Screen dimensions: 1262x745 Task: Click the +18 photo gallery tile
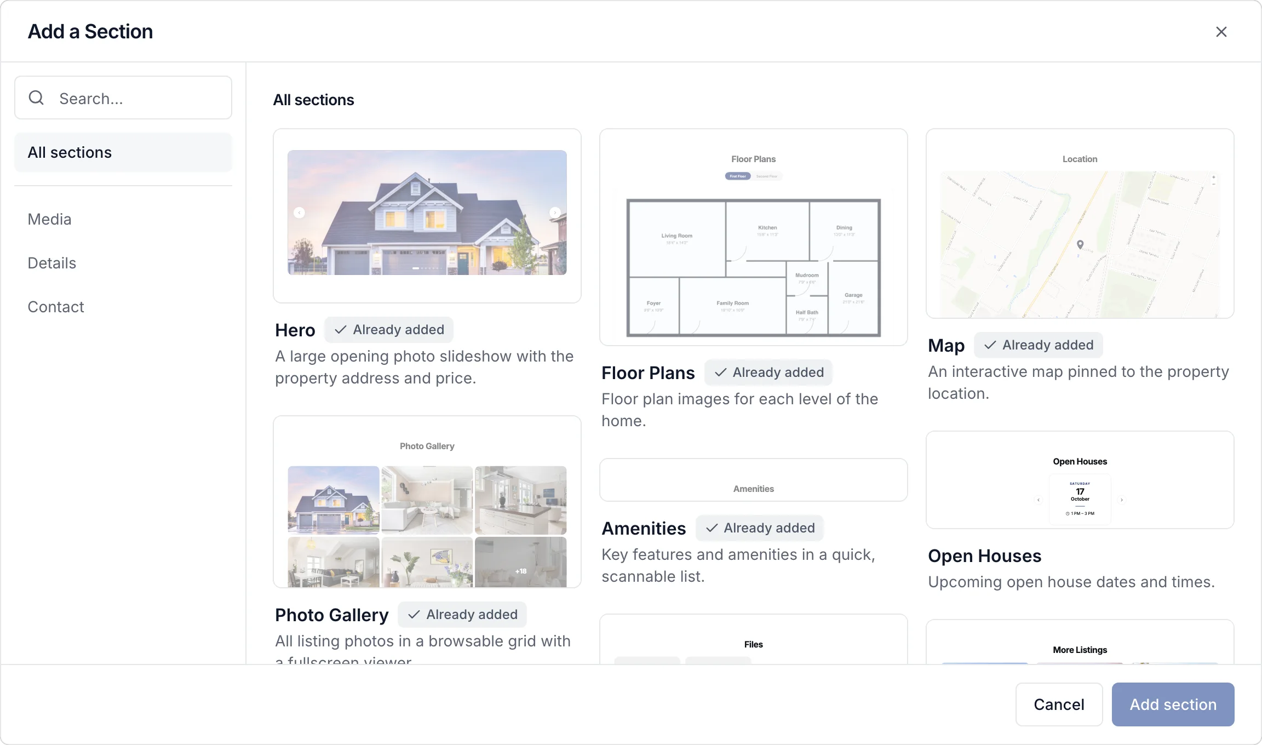520,562
